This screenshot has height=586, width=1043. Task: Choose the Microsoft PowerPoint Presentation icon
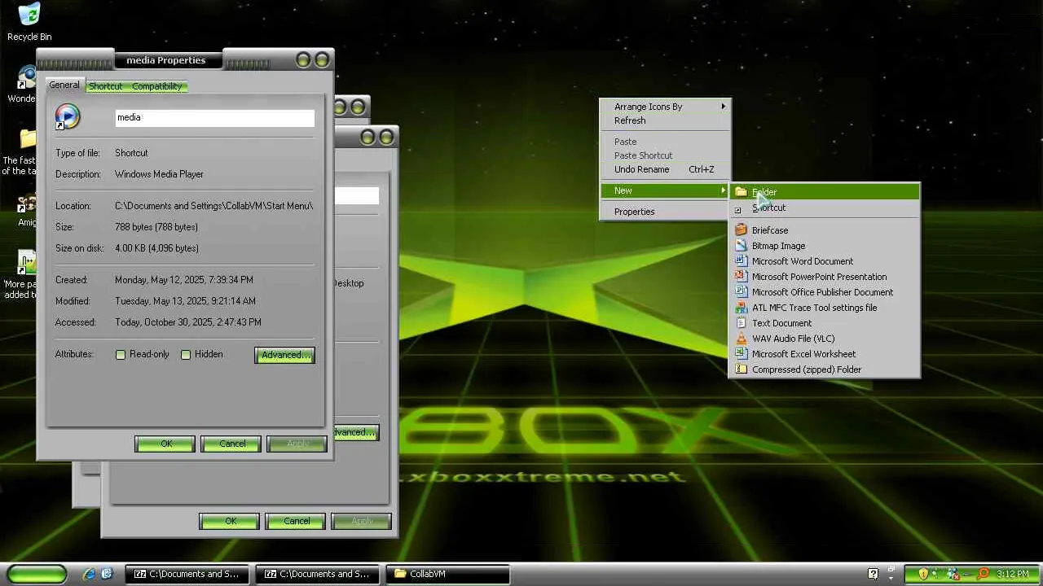point(741,277)
